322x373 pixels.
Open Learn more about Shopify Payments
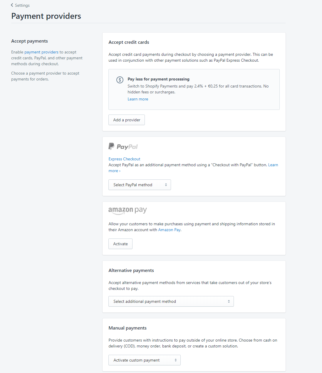[138, 99]
